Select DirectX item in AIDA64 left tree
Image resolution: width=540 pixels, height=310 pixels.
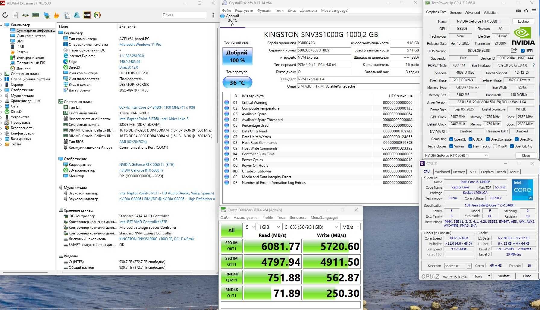(x=17, y=112)
